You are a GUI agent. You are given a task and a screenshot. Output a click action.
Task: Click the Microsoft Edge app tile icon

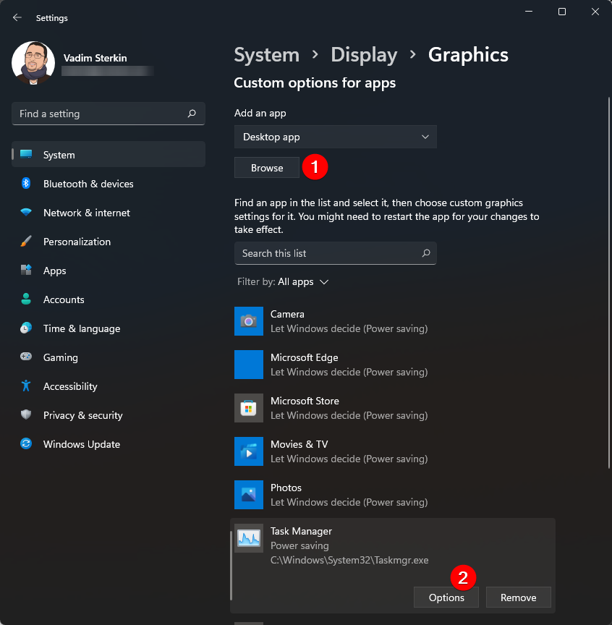tap(248, 365)
